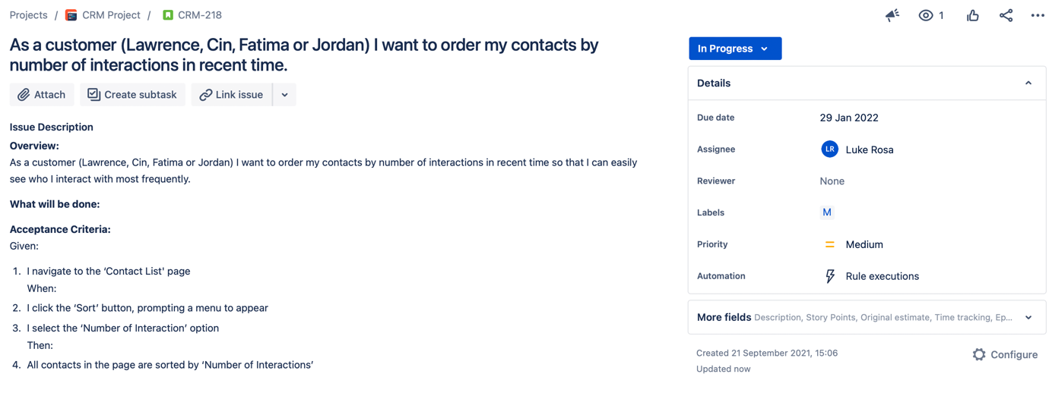This screenshot has width=1052, height=396.
Task: Open the In Progress status dropdown
Action: click(735, 49)
